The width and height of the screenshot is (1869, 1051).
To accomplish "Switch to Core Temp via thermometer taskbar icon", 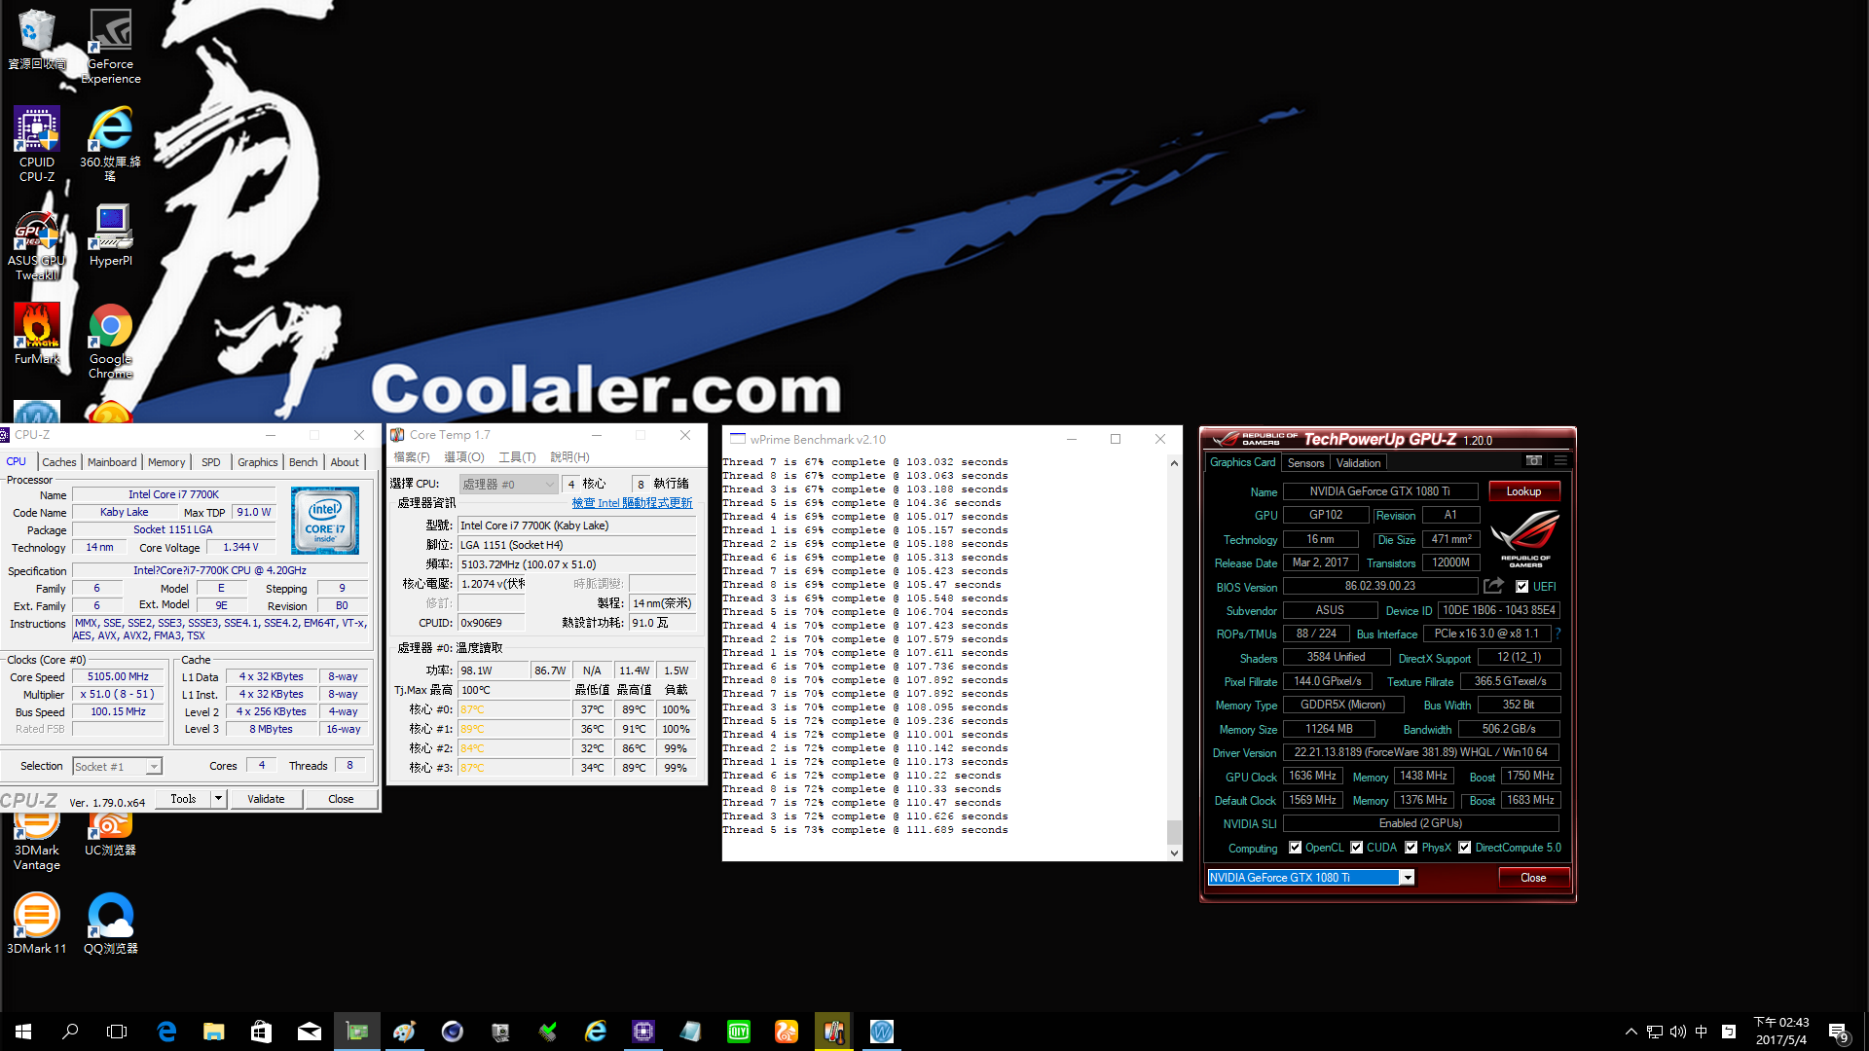I will (x=834, y=1032).
